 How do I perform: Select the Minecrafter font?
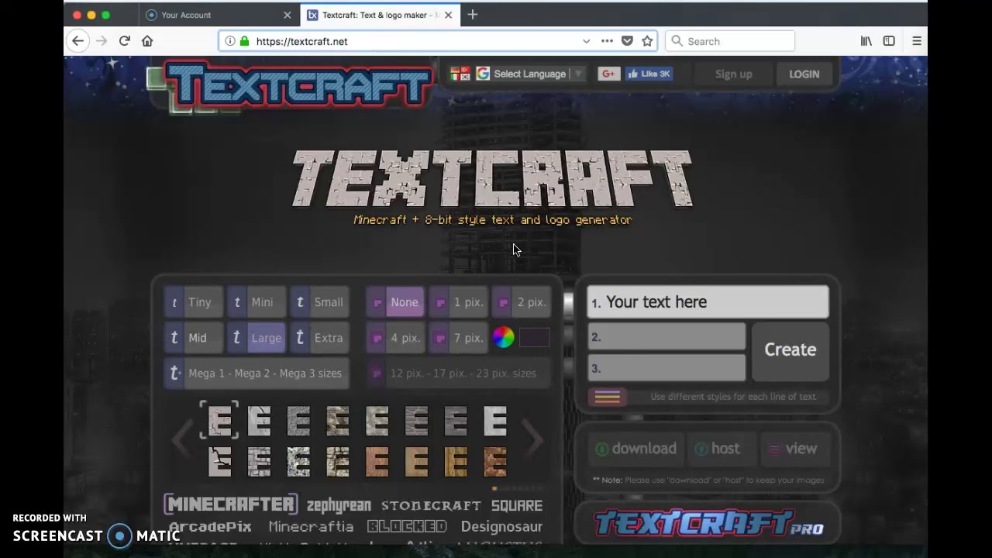click(231, 505)
